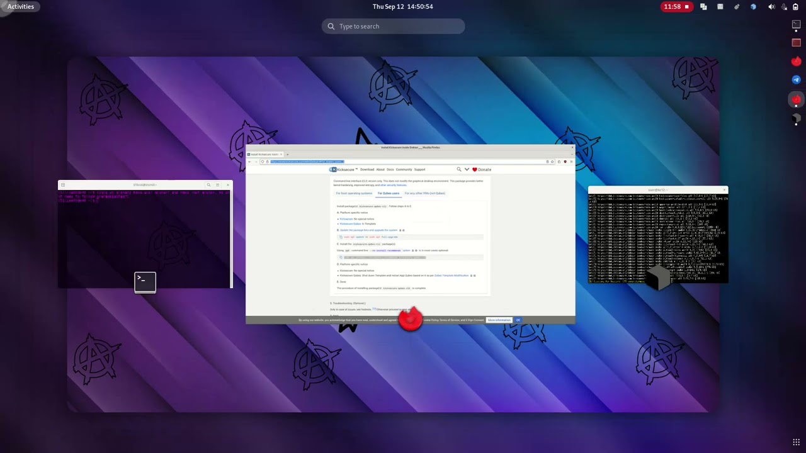This screenshot has height=453, width=806.
Task: Click the terminal app badge on left window
Action: tap(145, 282)
